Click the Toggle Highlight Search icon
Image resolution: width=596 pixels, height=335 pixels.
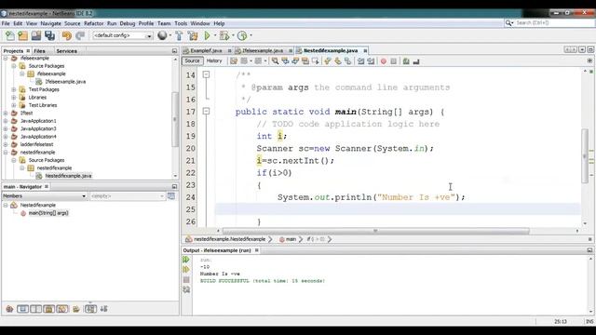[305, 61]
